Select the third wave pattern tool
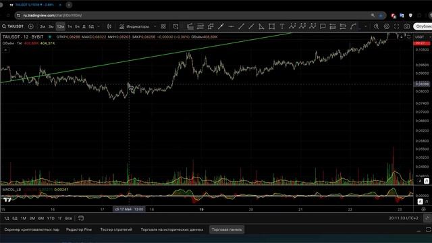This screenshot has height=243, width=432. tap(313, 26)
